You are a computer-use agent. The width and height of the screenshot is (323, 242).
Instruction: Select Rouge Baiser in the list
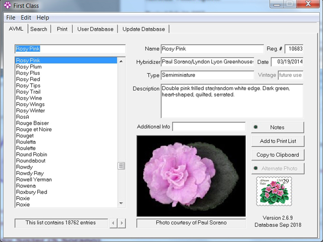(32, 123)
